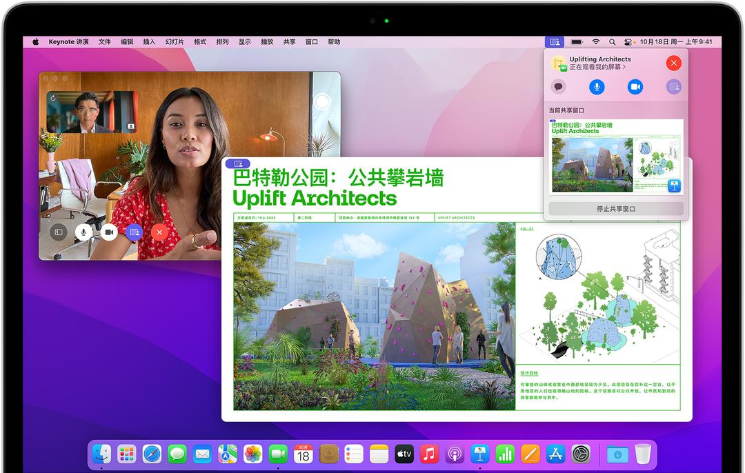Expand 正在观看我的屏幕 details with the chevron
The height and width of the screenshot is (473, 745).
point(624,67)
